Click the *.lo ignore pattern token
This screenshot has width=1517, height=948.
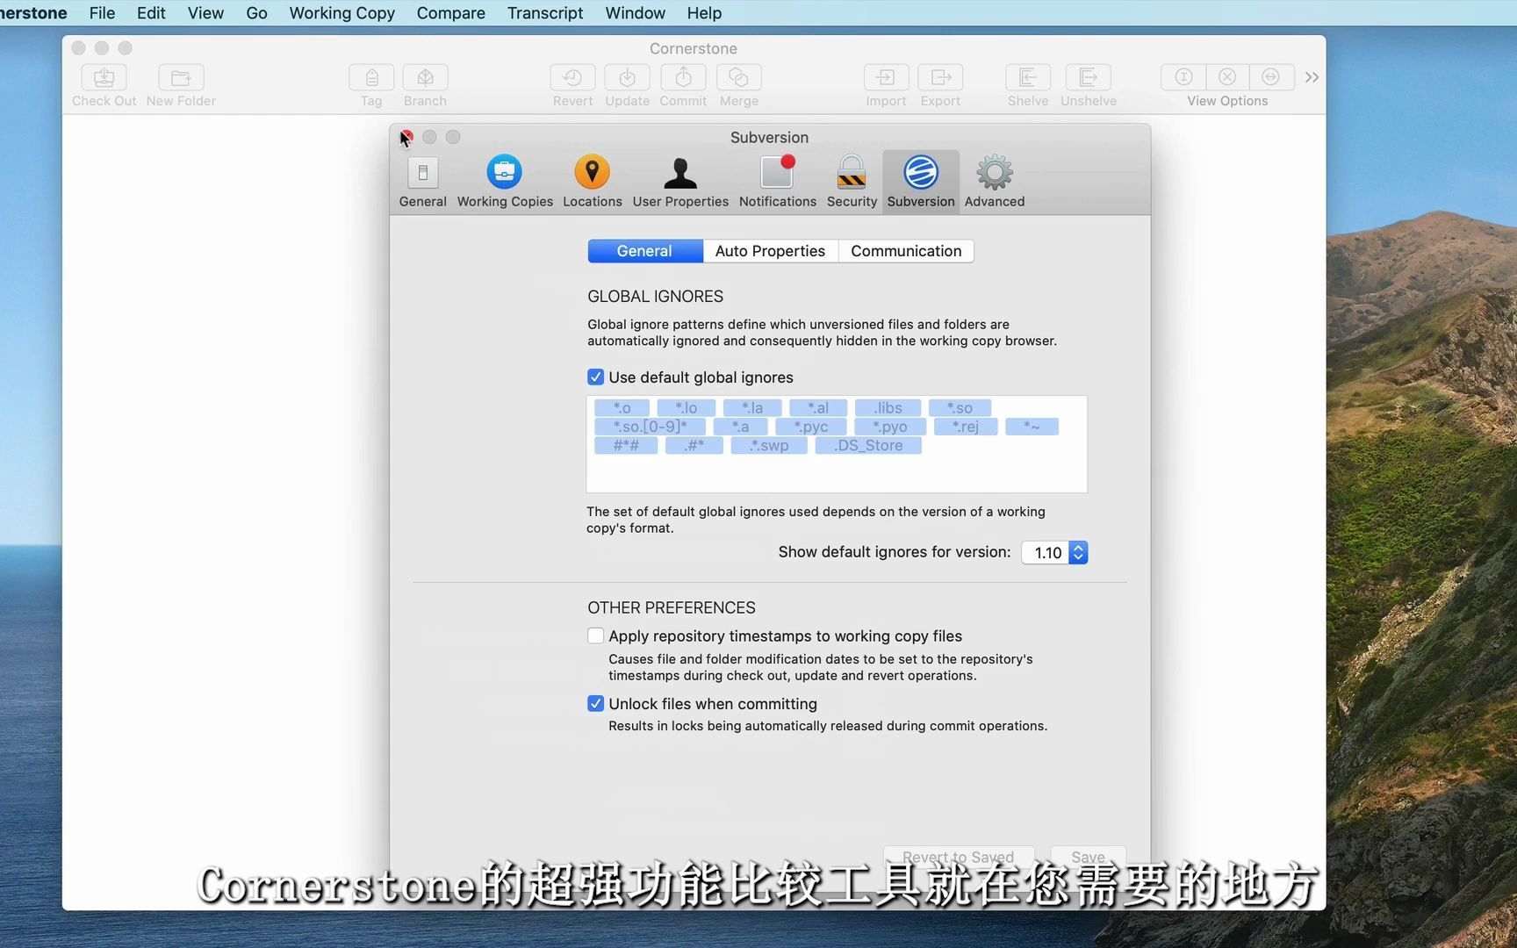coord(687,408)
